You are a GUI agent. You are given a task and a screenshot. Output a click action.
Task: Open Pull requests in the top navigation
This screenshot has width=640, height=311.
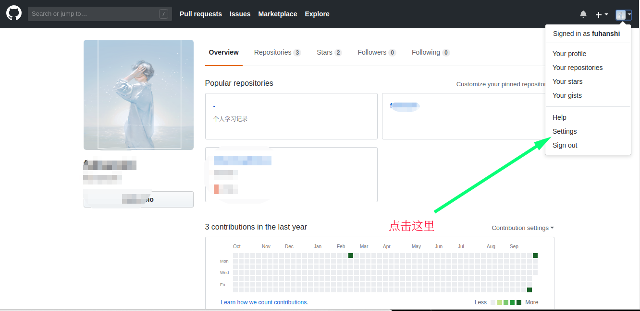(200, 14)
